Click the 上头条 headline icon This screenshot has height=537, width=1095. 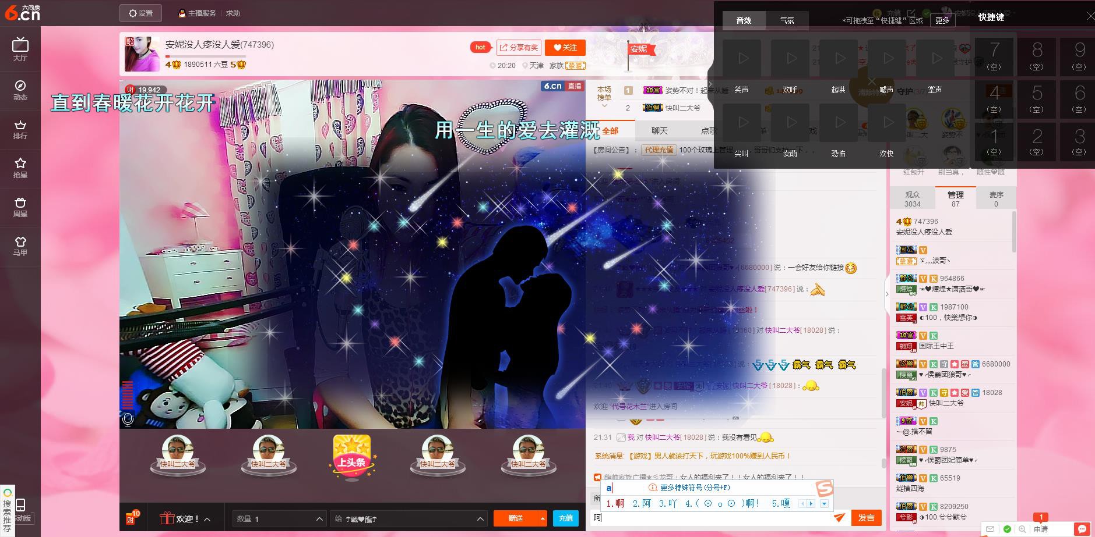352,457
